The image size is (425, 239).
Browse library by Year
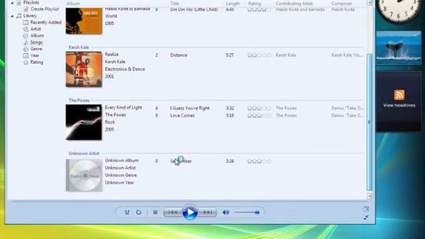pyautogui.click(x=35, y=56)
